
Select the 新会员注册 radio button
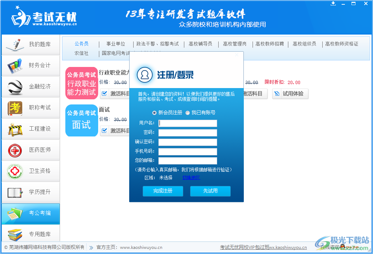154,112
